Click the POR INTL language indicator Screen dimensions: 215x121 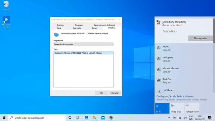(191, 118)
